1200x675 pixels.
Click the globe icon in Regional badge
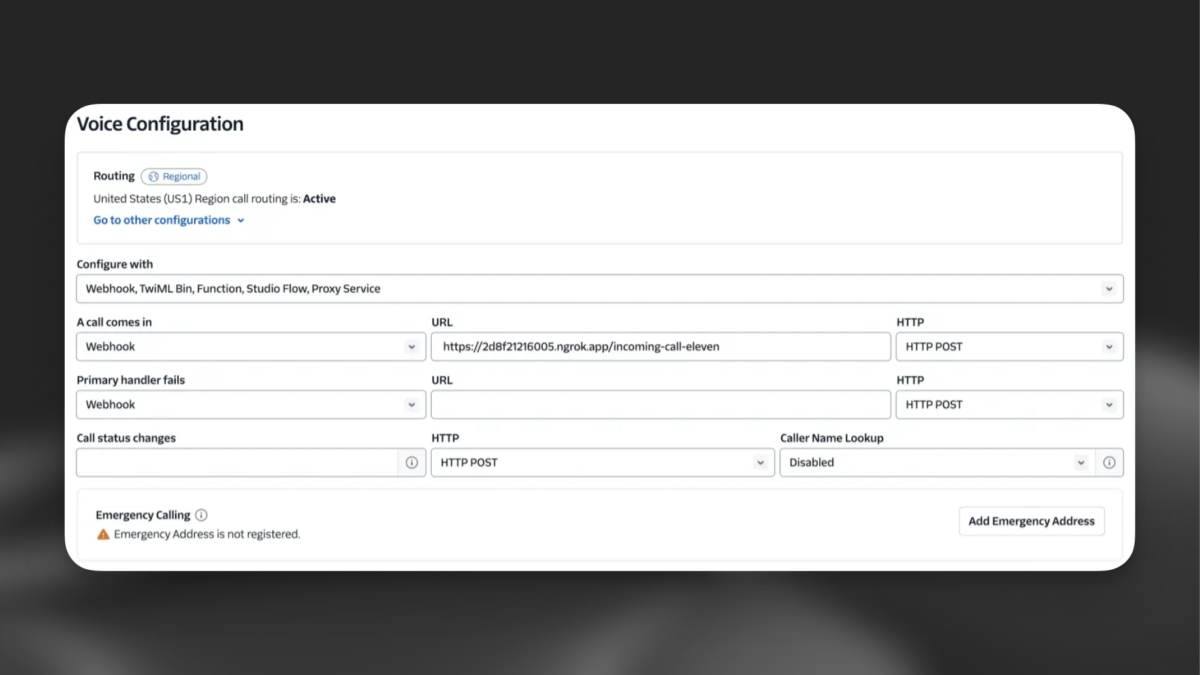tap(154, 176)
